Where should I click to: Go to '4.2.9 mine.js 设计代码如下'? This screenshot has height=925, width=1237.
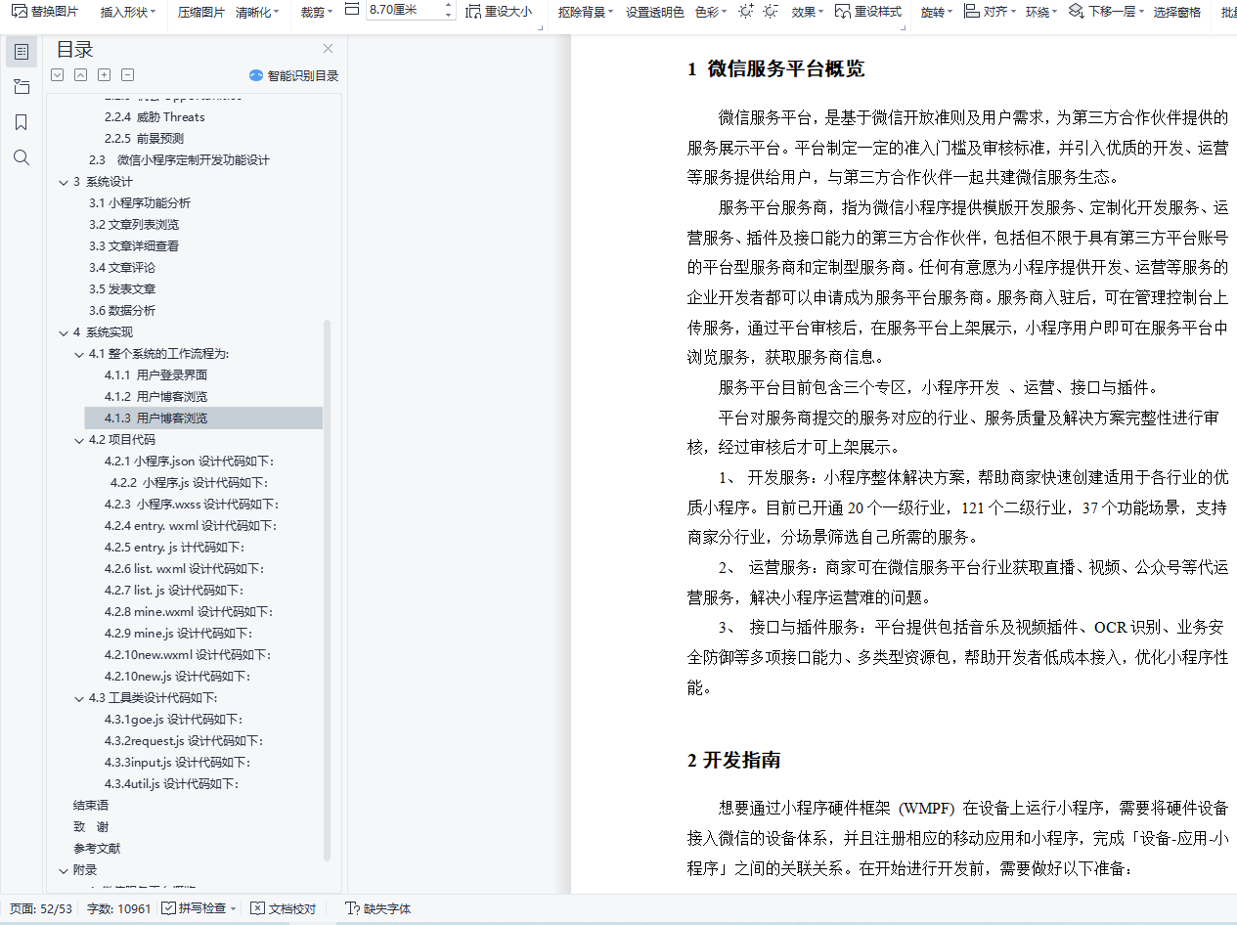[x=178, y=634]
